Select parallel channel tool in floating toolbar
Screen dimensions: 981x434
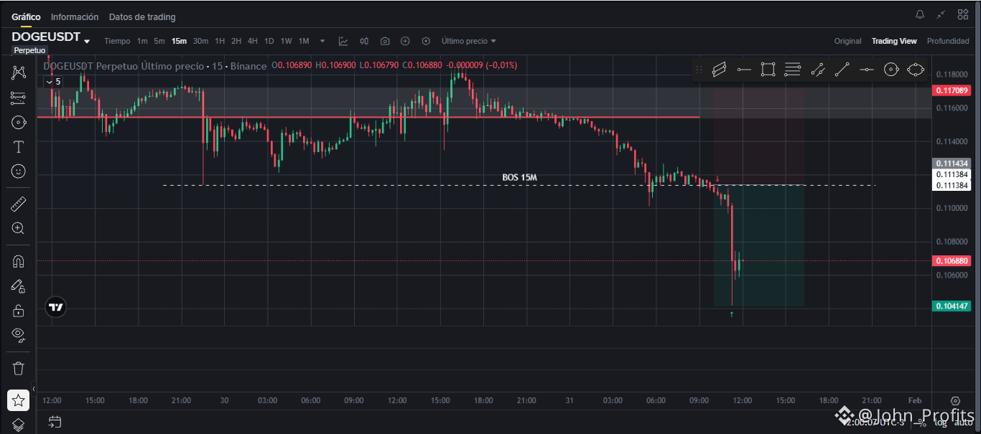tap(719, 70)
